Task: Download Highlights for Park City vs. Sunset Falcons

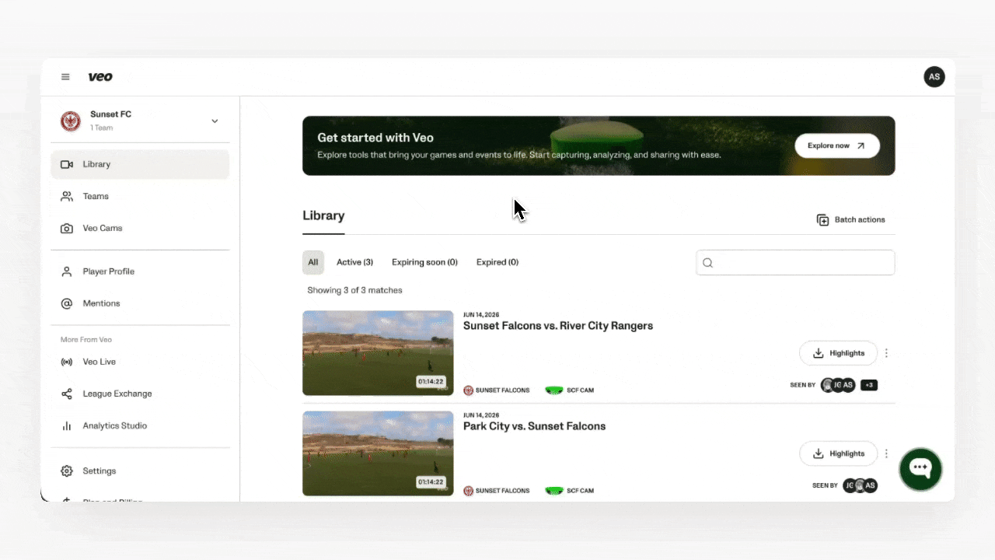Action: (838, 453)
